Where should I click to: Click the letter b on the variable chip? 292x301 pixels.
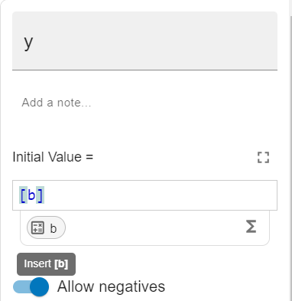(x=54, y=228)
